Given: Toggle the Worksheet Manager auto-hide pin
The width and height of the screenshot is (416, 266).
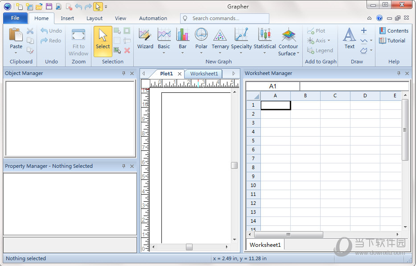Looking at the screenshot, I should point(399,73).
